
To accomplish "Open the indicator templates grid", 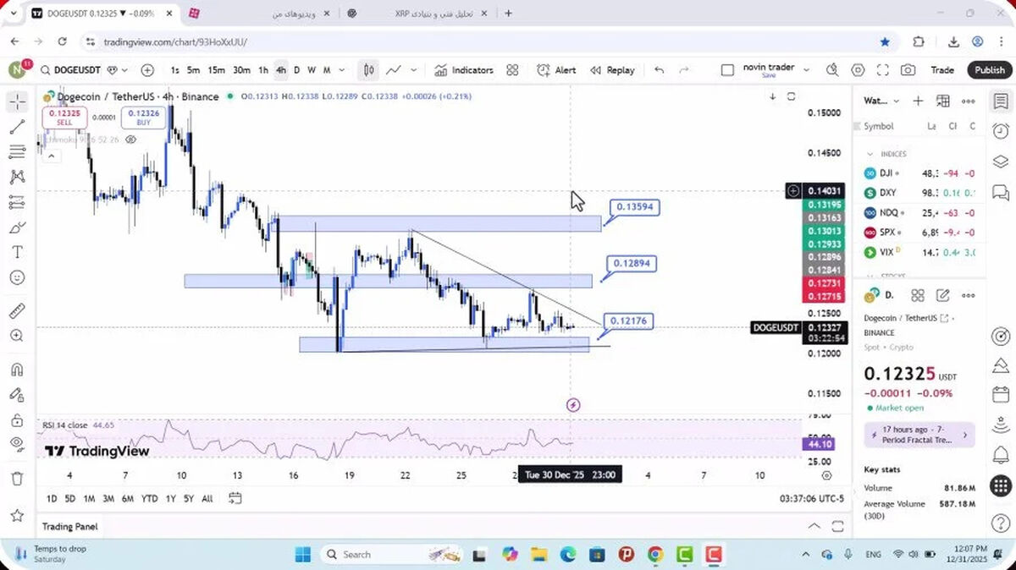I will [512, 70].
